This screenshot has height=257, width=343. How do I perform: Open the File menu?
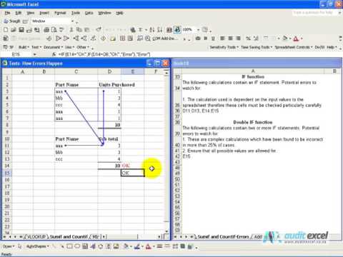7,13
